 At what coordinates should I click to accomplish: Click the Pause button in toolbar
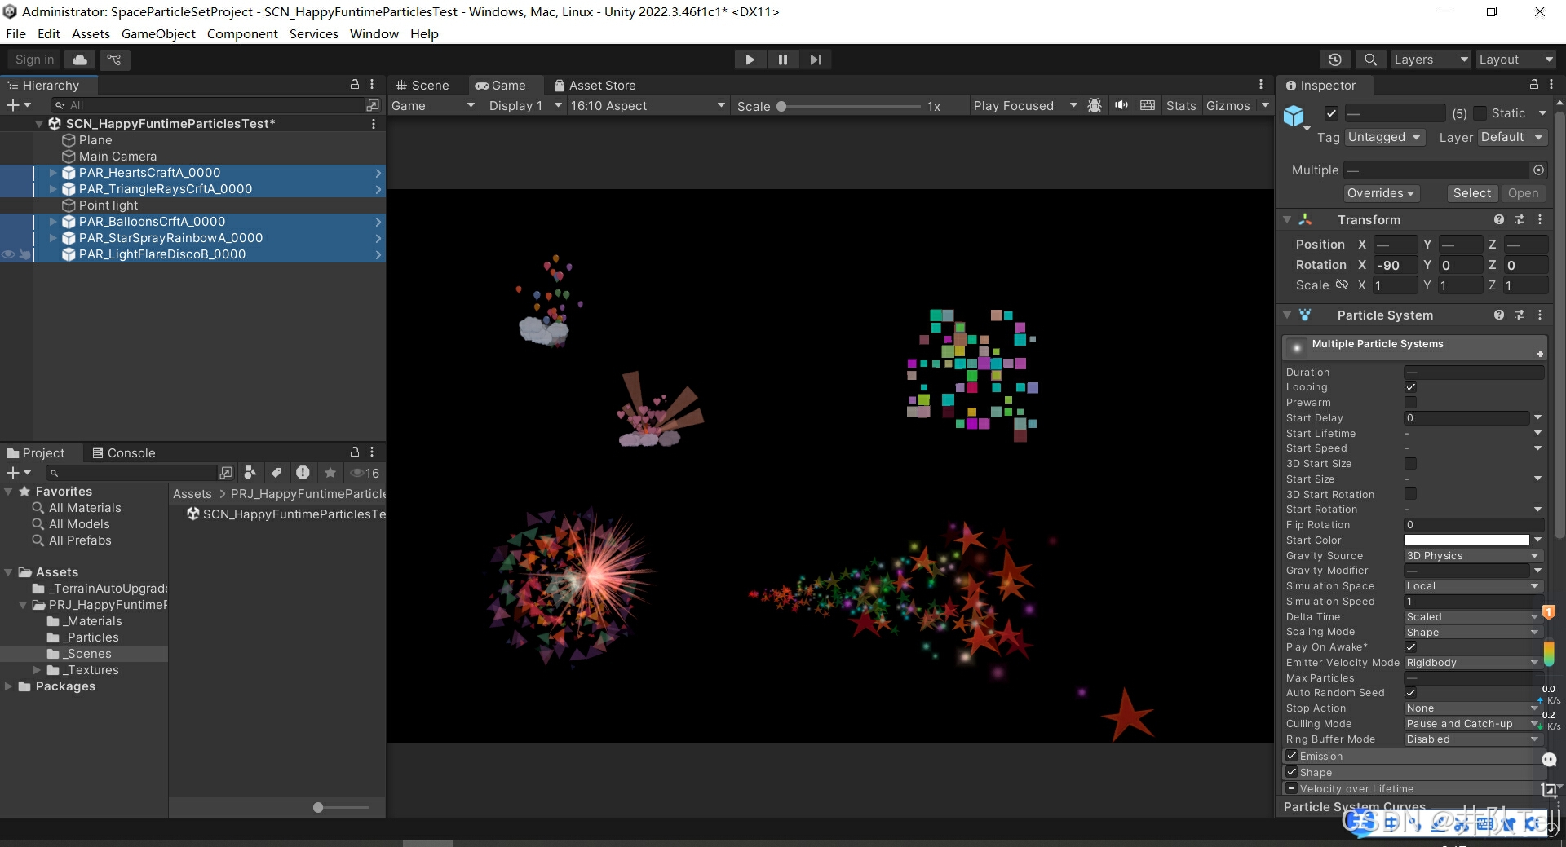[x=783, y=60]
